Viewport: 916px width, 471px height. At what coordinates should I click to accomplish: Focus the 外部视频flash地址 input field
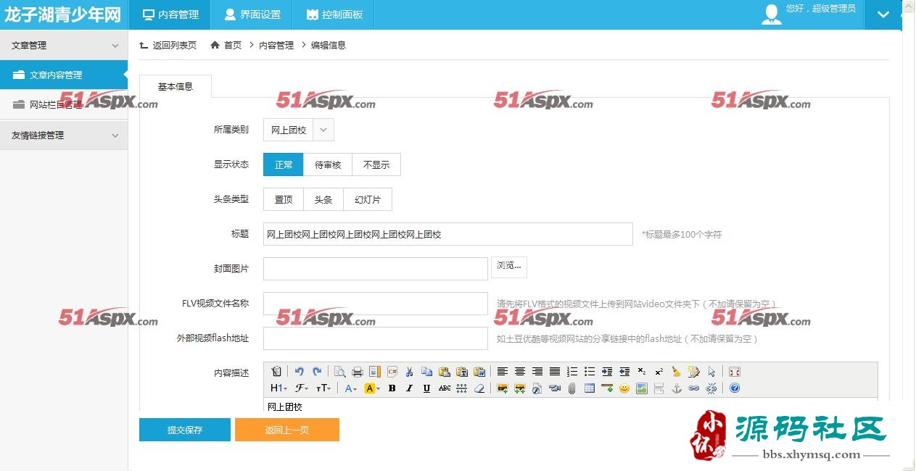click(x=376, y=338)
